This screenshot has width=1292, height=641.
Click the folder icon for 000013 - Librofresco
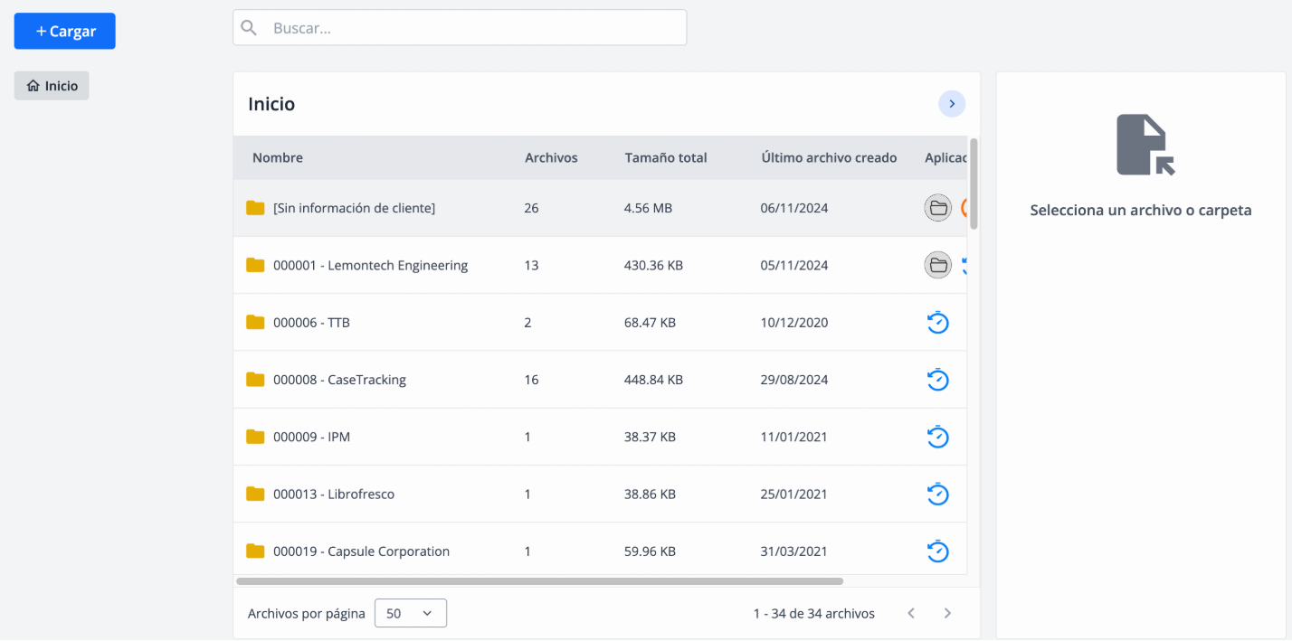tap(255, 494)
